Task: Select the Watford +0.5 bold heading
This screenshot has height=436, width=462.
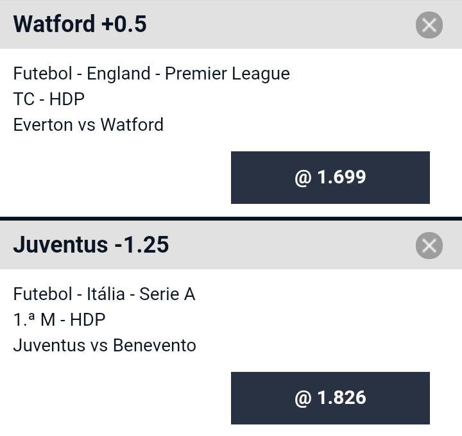Action: click(80, 24)
